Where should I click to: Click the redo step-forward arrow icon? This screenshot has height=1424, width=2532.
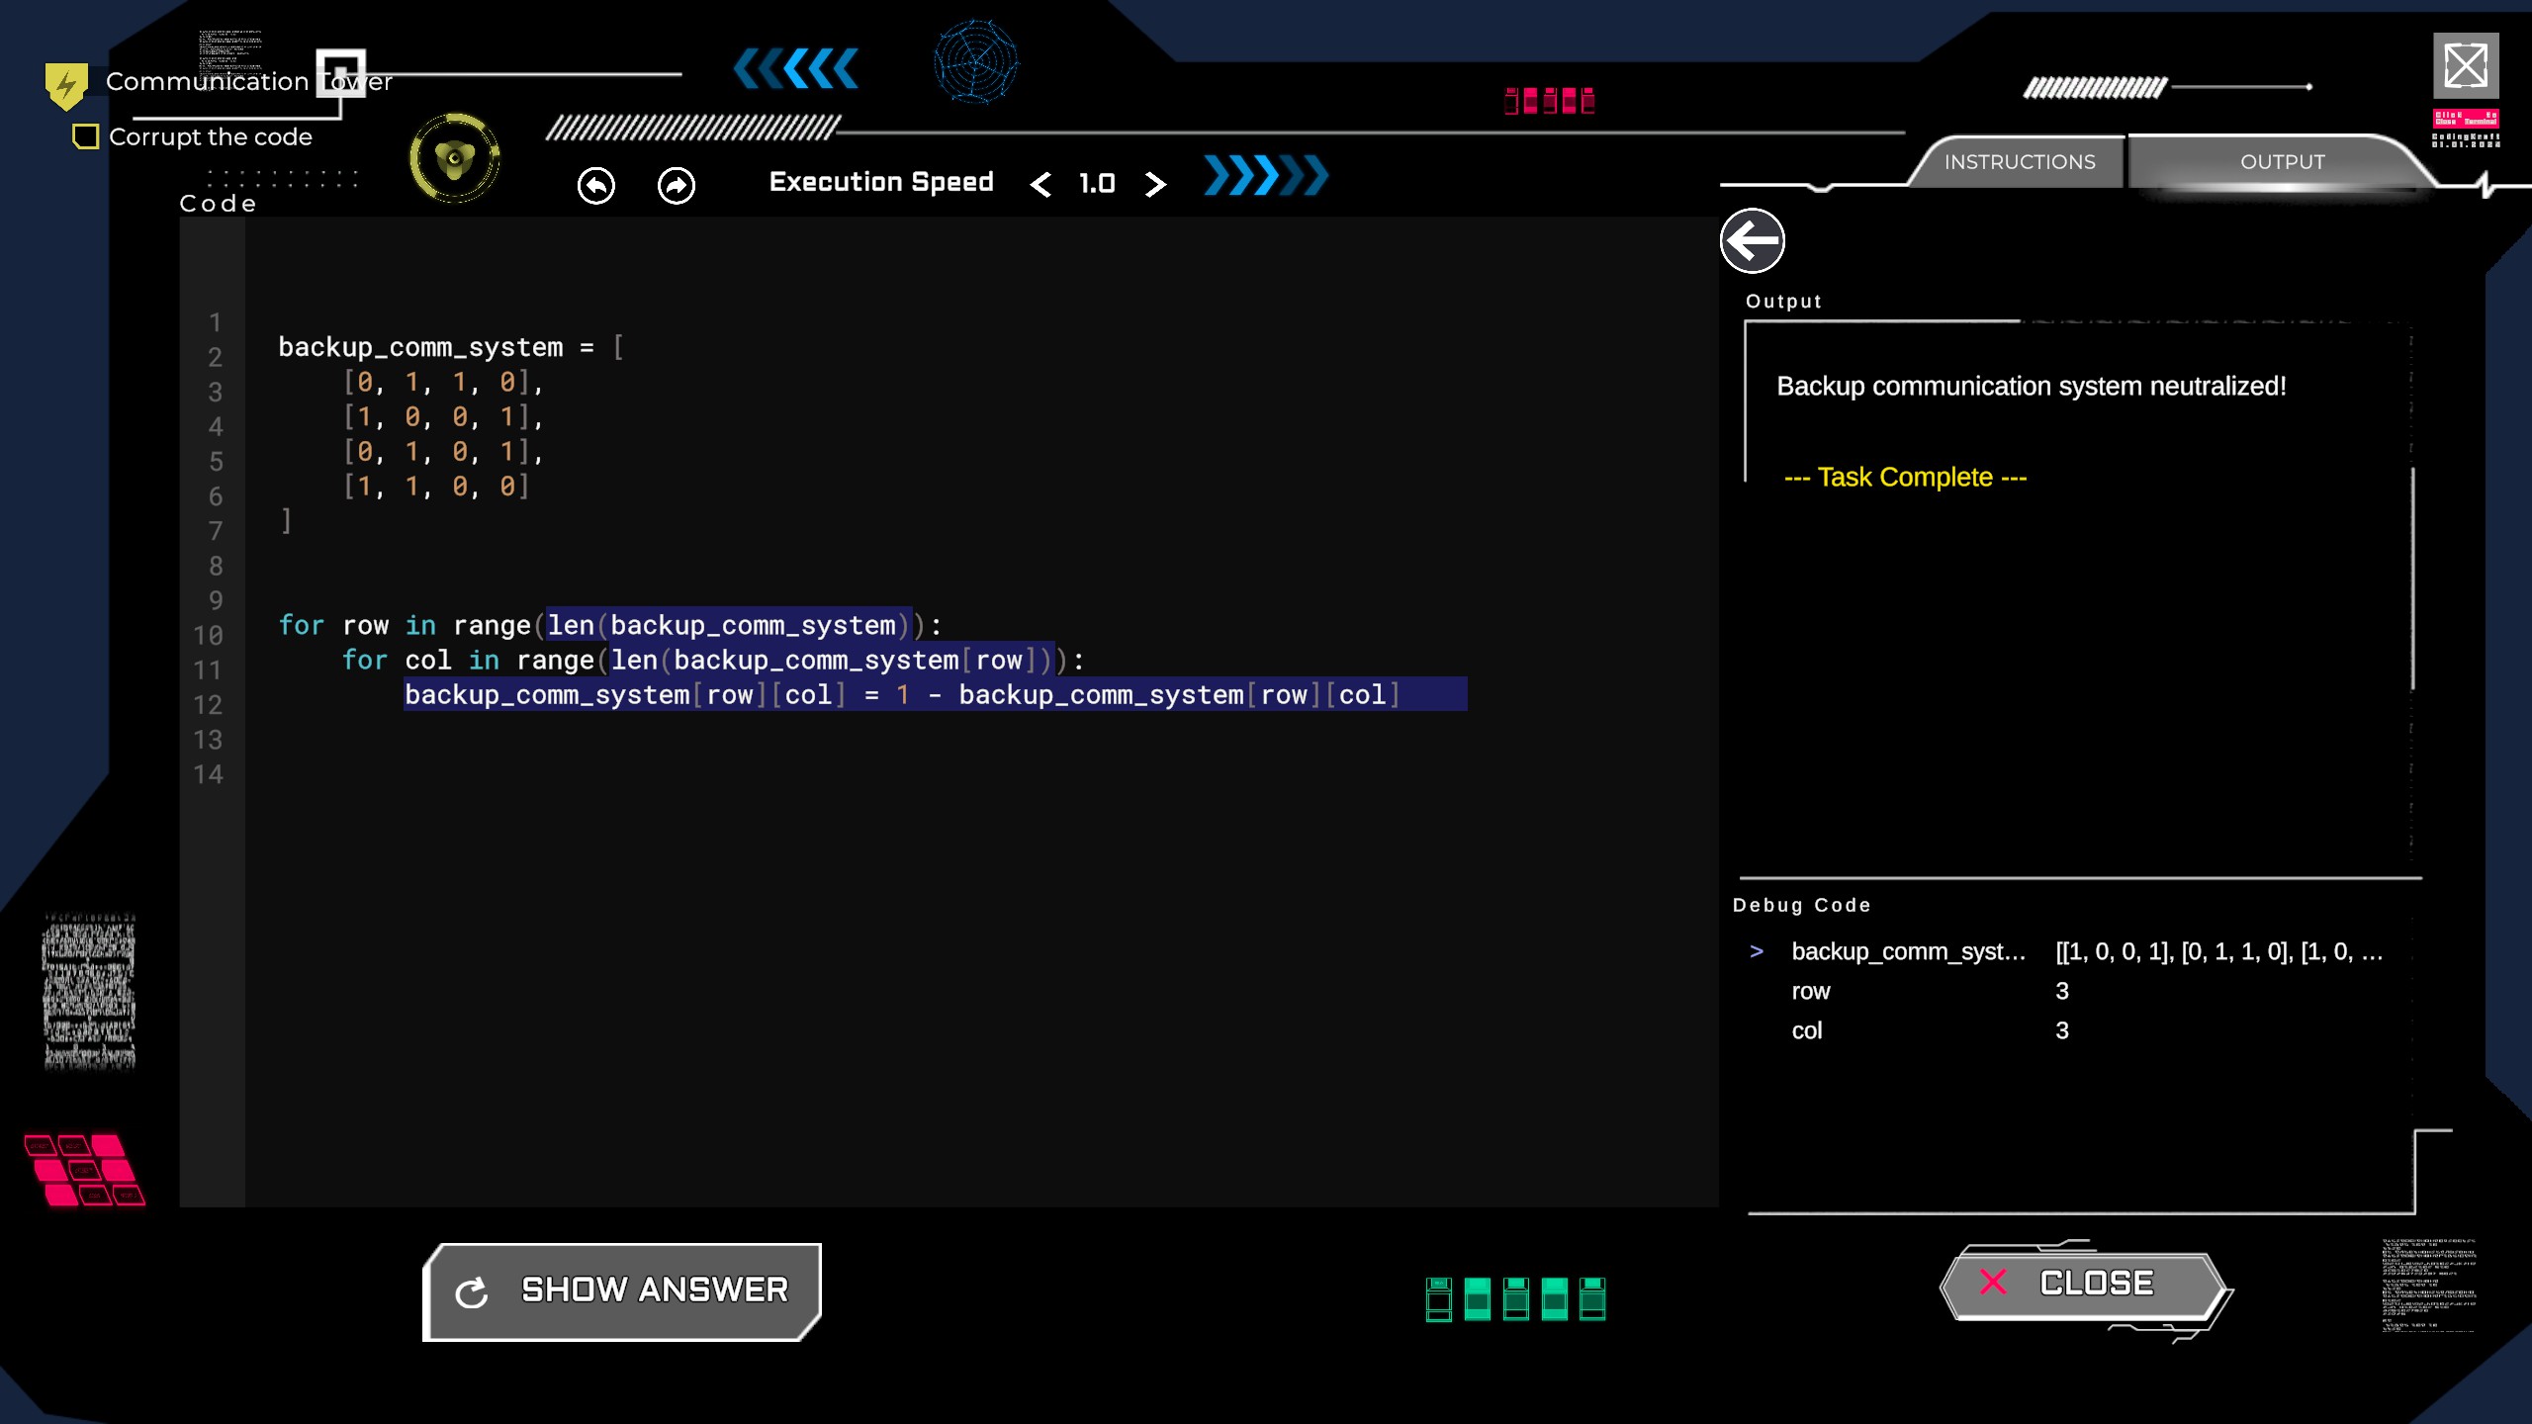pos(677,185)
